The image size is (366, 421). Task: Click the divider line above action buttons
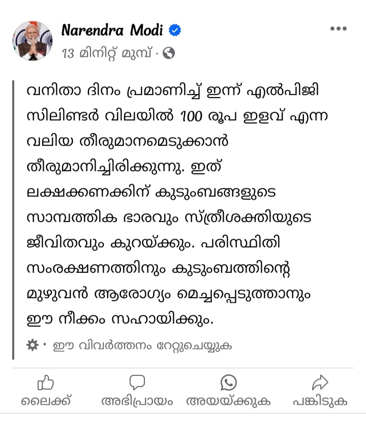tap(183, 368)
